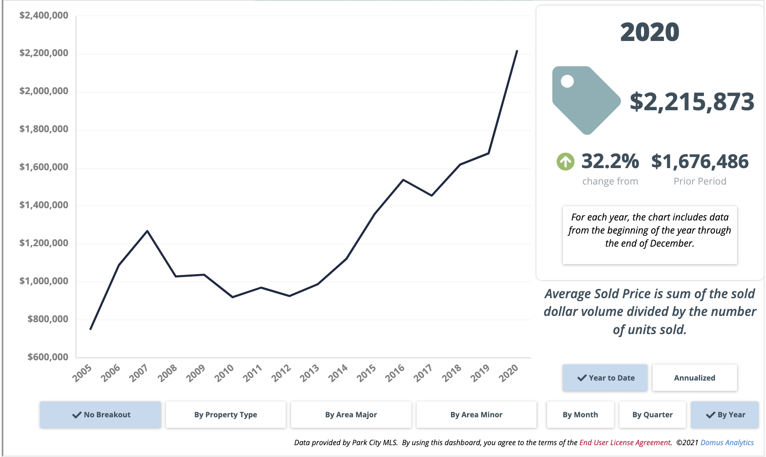
Task: Click the $2,215,873 average price value
Action: (691, 101)
